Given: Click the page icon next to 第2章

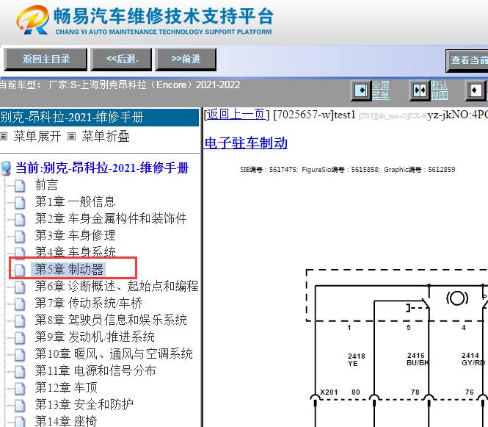Looking at the screenshot, I should [x=20, y=220].
